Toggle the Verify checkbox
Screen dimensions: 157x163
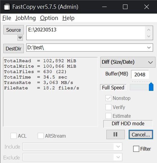(x=108, y=107)
